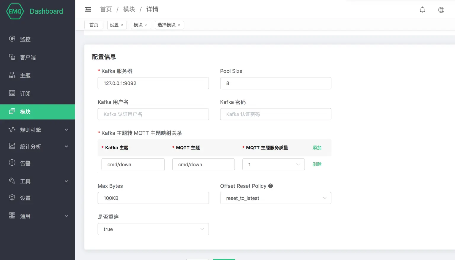
Task: Expand the 统计分析 statistics menu
Action: [x=31, y=146]
